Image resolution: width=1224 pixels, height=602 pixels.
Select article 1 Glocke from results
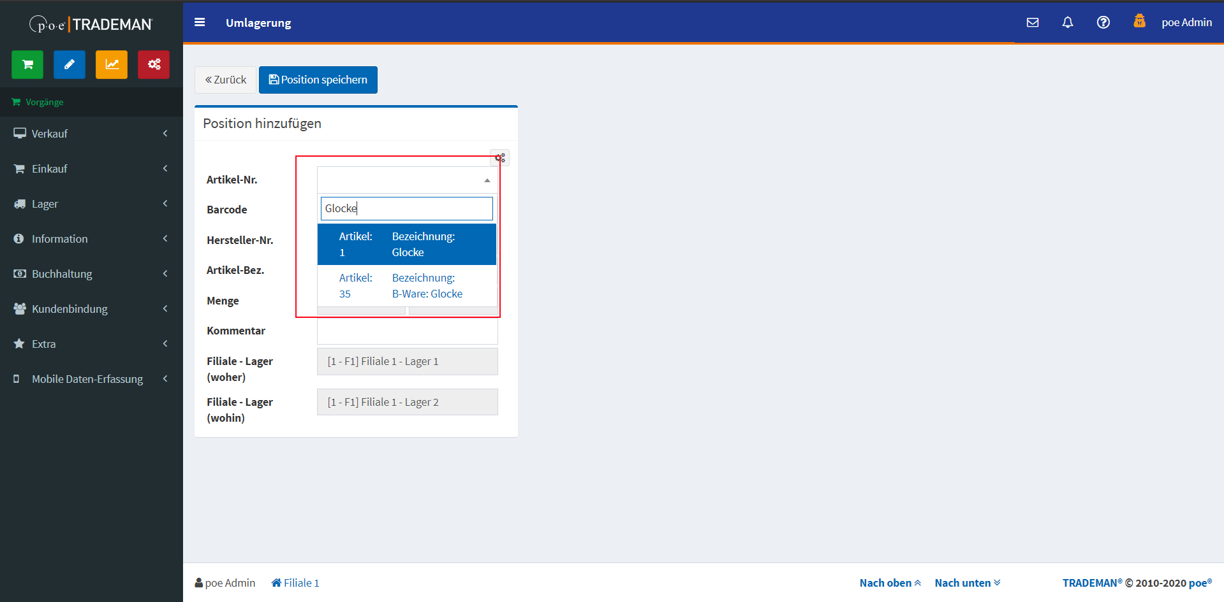coord(406,245)
